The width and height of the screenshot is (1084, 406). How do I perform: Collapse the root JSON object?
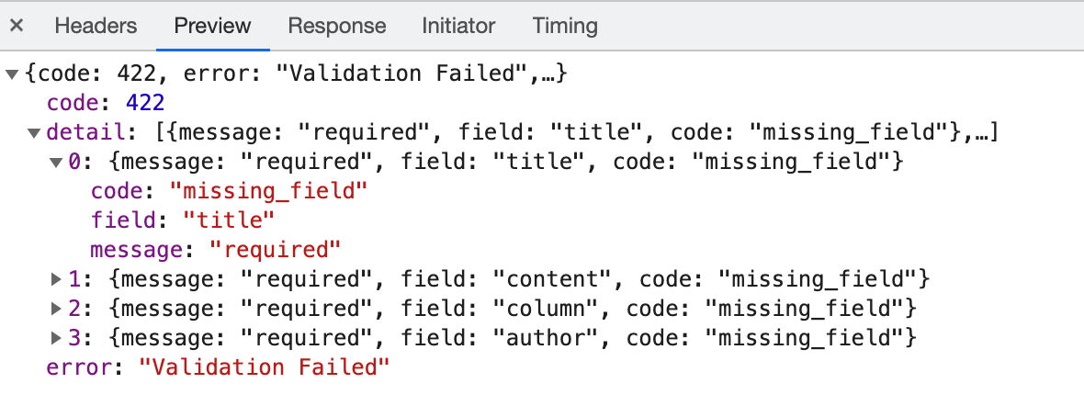(12, 73)
